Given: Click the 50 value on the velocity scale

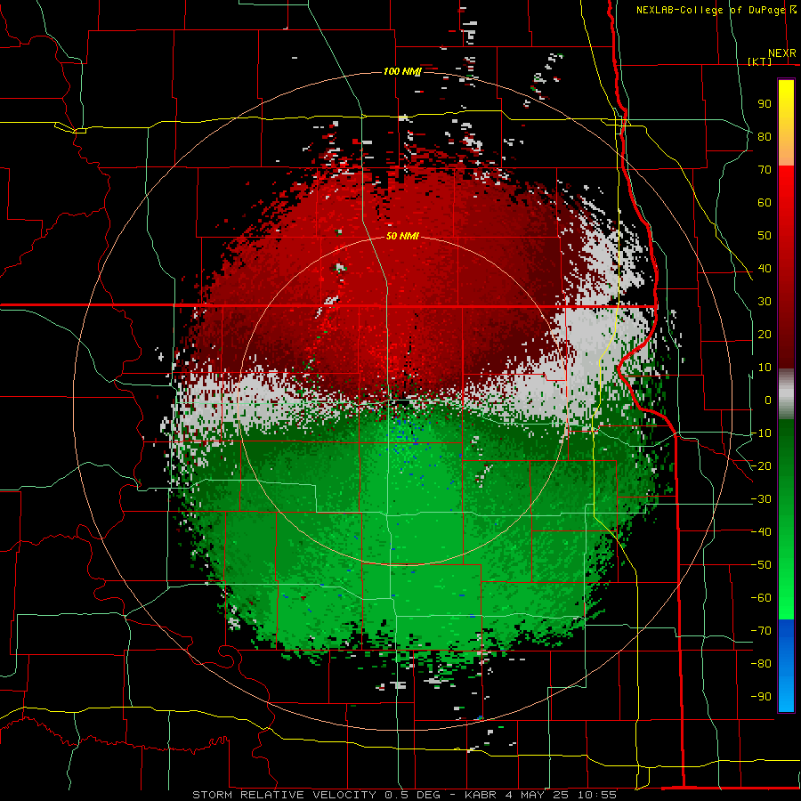Looking at the screenshot, I should tap(765, 236).
